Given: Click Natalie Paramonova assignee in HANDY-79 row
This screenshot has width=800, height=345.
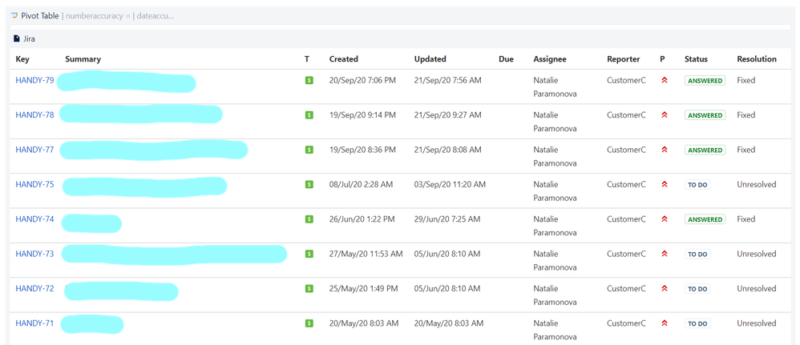Looking at the screenshot, I should tap(555, 87).
